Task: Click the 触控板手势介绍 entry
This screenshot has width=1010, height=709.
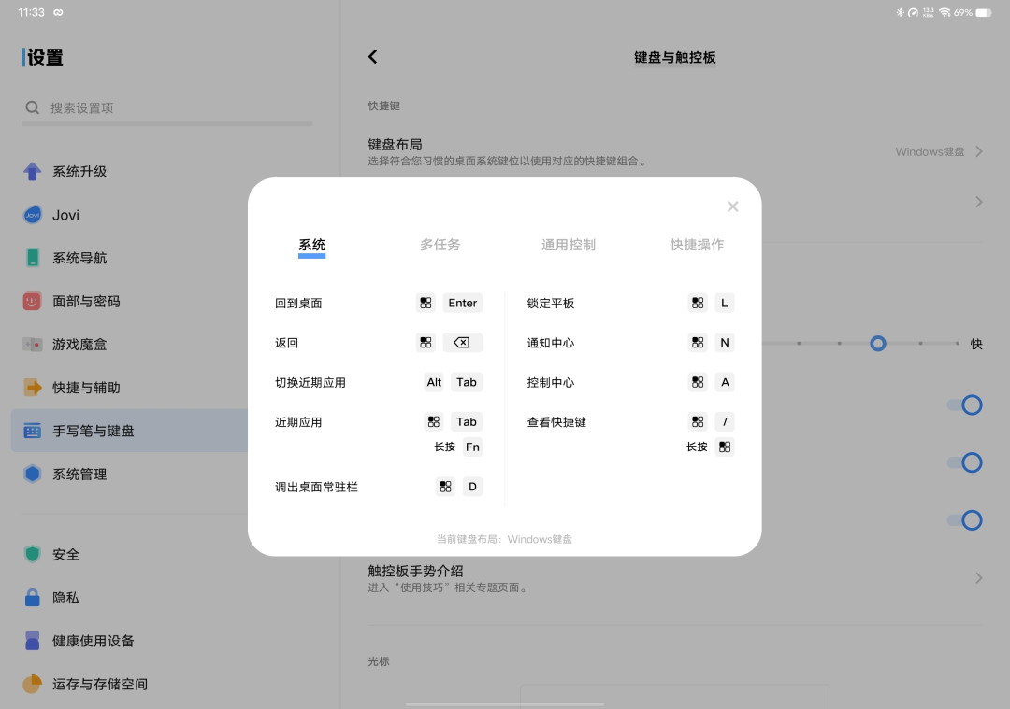Action: pyautogui.click(x=675, y=577)
